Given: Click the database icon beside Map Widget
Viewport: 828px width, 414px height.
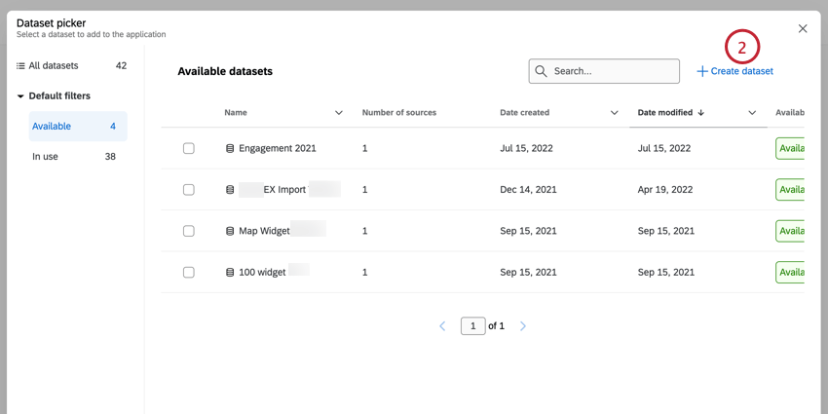Looking at the screenshot, I should click(230, 232).
